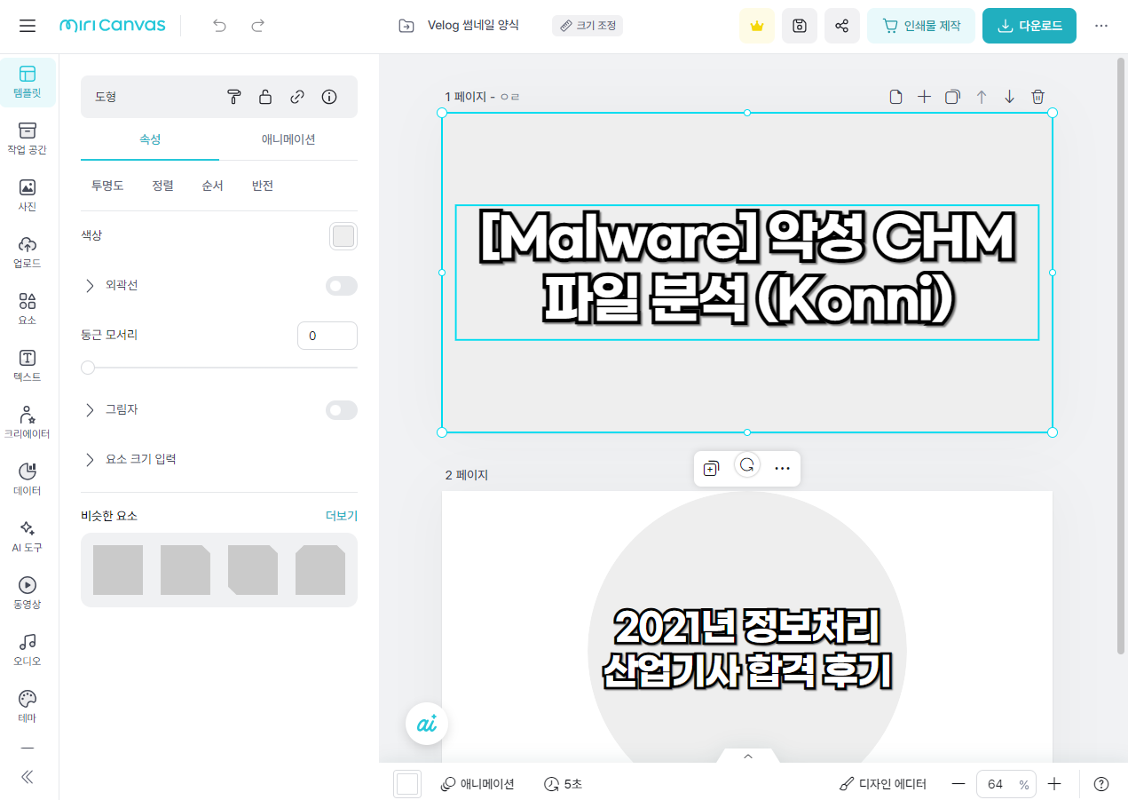Open sharing options via the share icon
This screenshot has height=800, width=1128.
[x=841, y=26]
